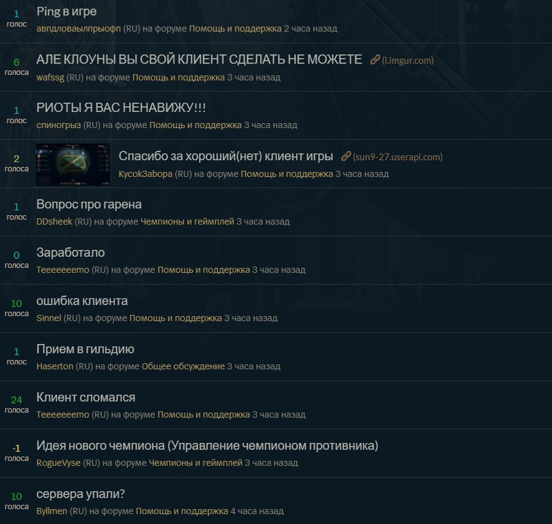Open 'Спасибо за хороший(нет) клиент игры' post
Viewport: 552px width, 524px height.
226,156
